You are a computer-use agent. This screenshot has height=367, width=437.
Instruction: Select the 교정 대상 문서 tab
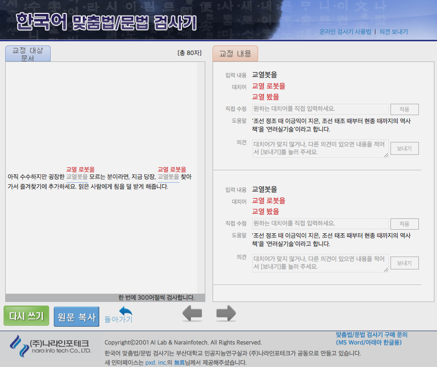(x=28, y=54)
